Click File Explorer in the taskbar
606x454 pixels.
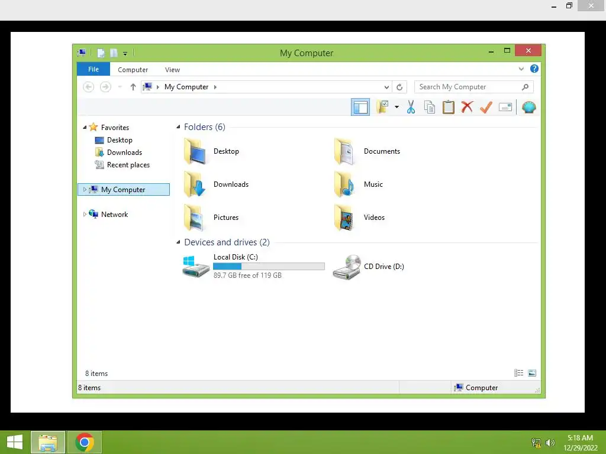pyautogui.click(x=48, y=442)
